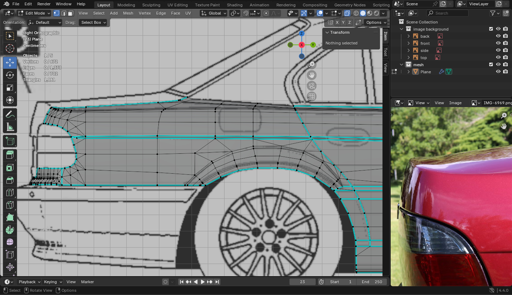Viewport: 512px width, 295px height.
Task: Open the Playback dropdown
Action: pos(30,282)
